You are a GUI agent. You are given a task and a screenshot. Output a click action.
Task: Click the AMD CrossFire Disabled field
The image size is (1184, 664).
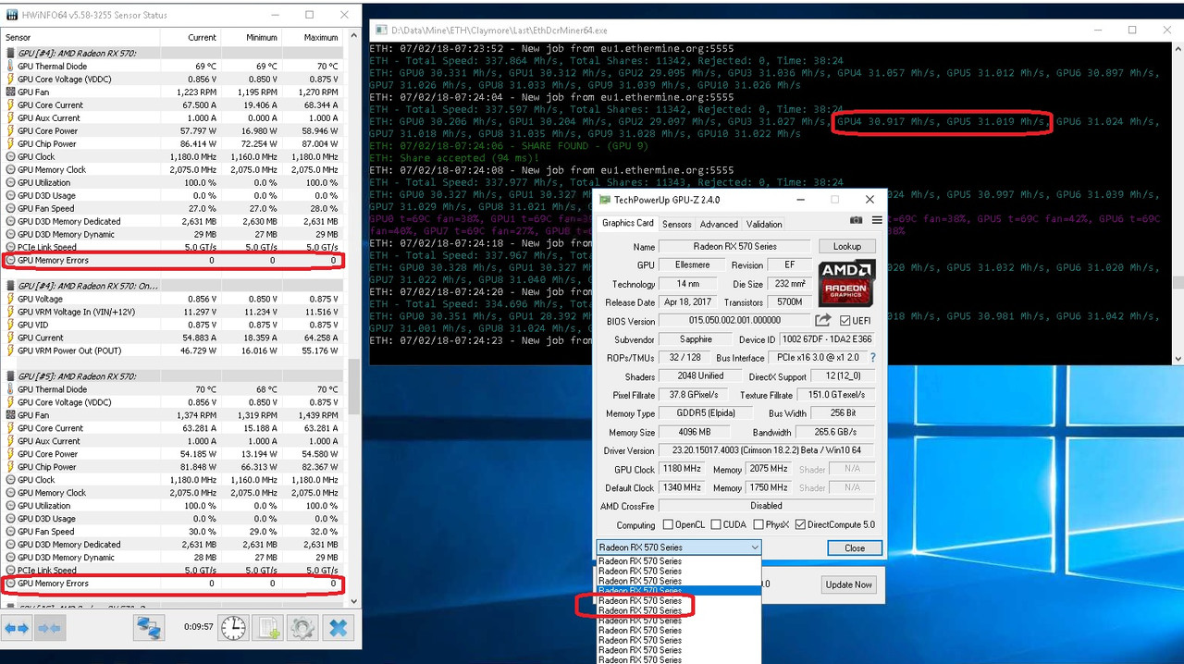767,506
